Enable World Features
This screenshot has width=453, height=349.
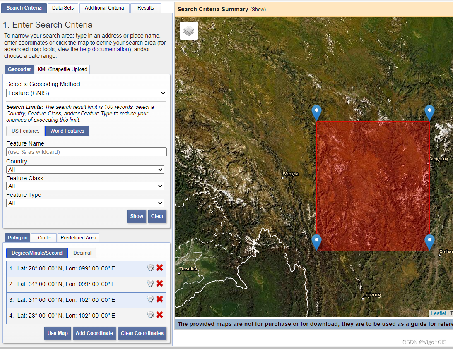[67, 131]
